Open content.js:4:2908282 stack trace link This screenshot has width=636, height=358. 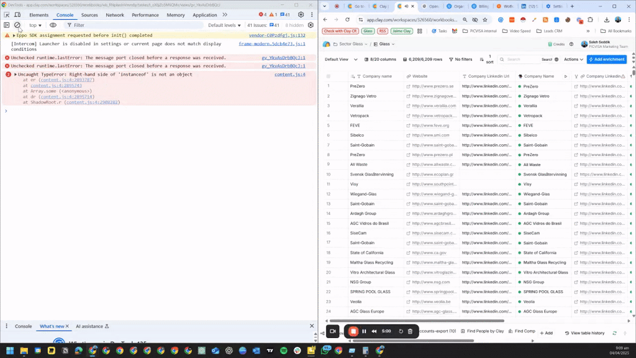[x=92, y=103]
